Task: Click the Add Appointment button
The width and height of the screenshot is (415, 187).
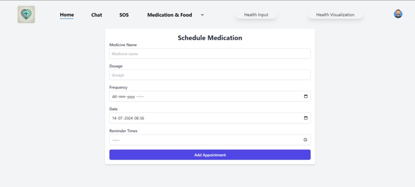Action: pos(210,155)
